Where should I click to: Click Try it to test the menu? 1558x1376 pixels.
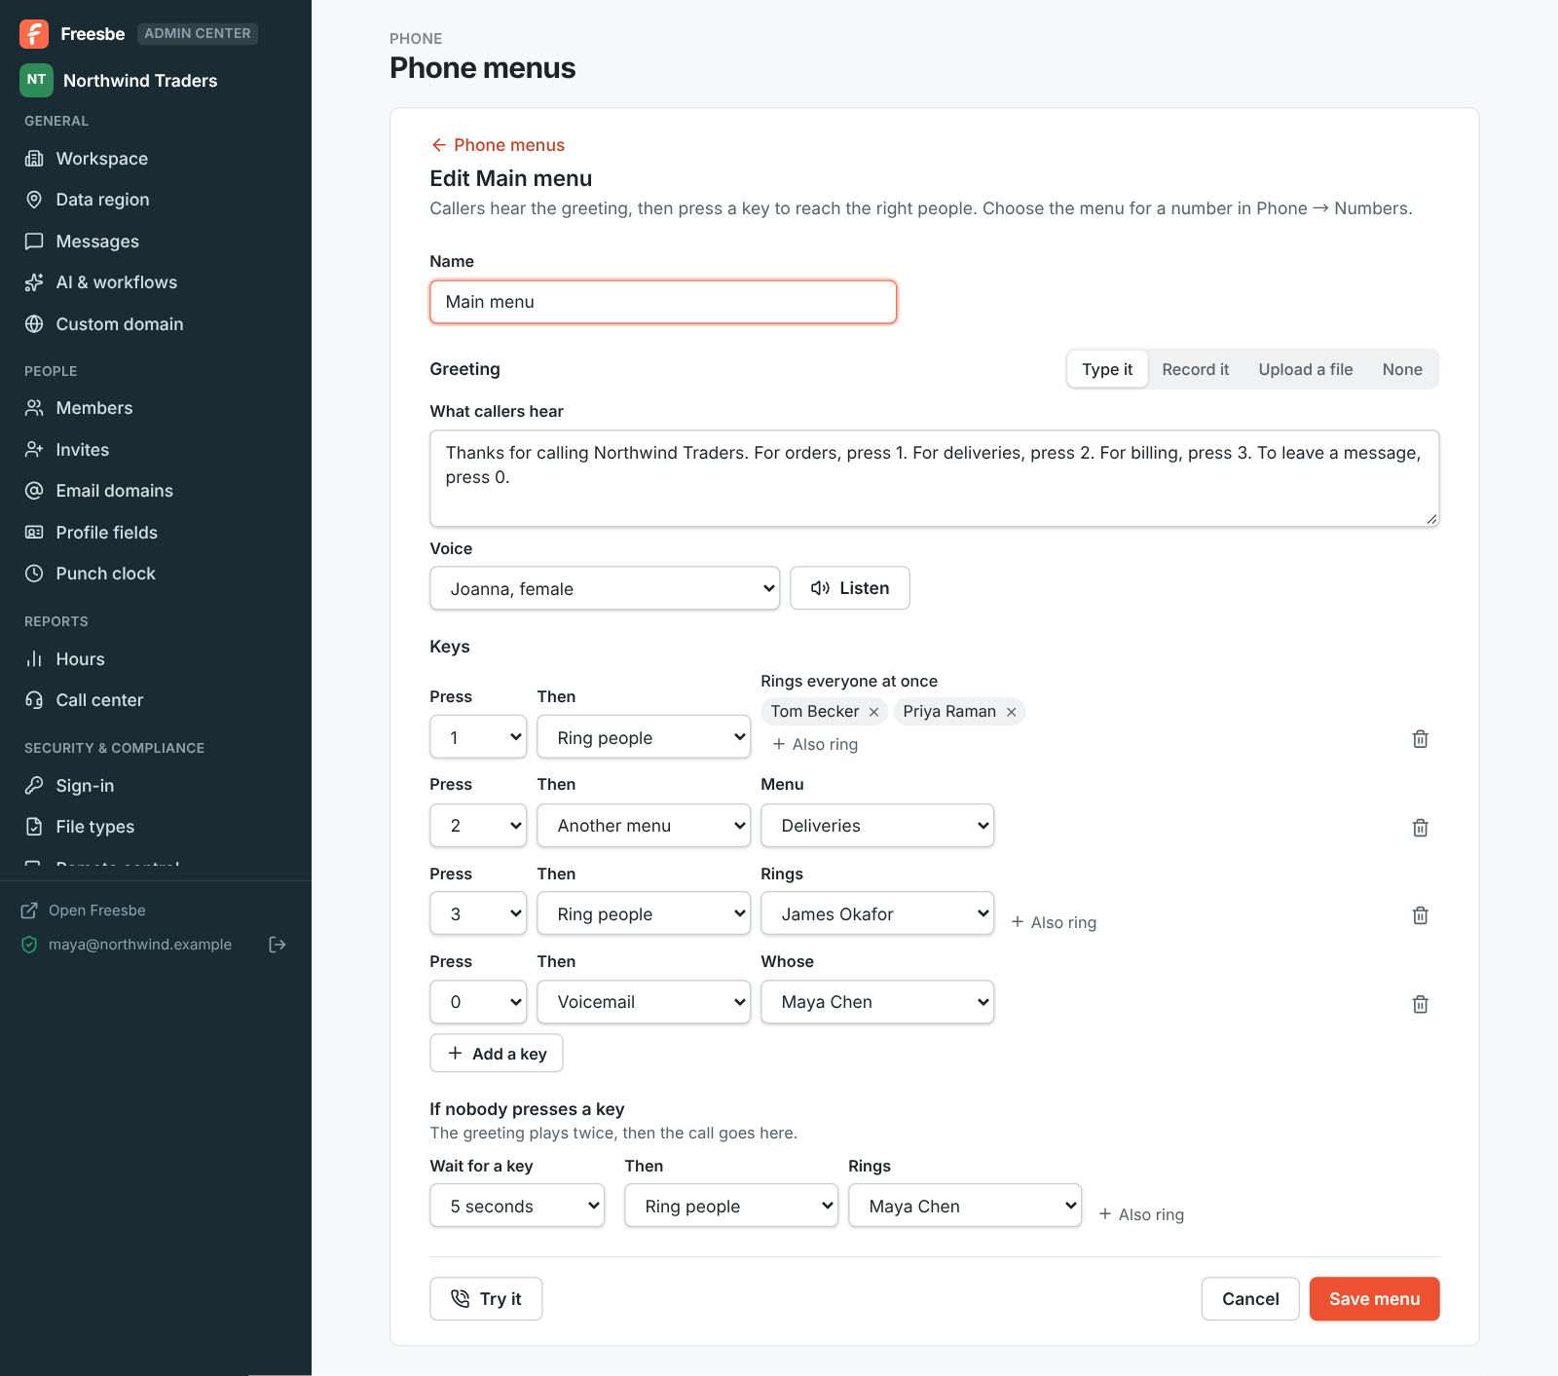click(486, 1299)
